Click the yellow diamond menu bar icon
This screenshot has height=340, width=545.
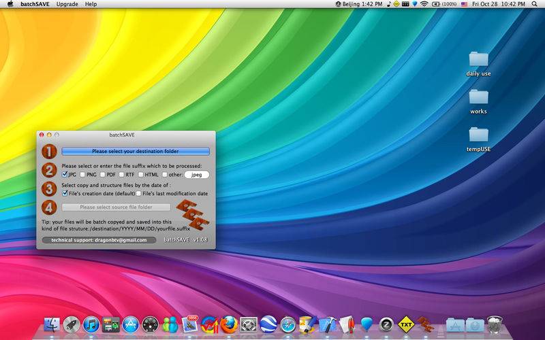click(396, 4)
